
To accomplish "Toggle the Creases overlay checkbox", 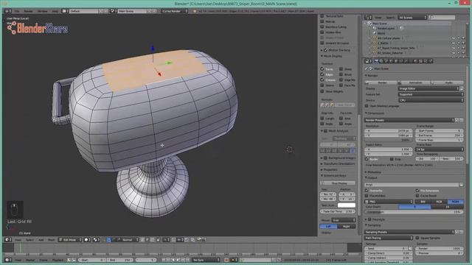I will click(x=322, y=80).
